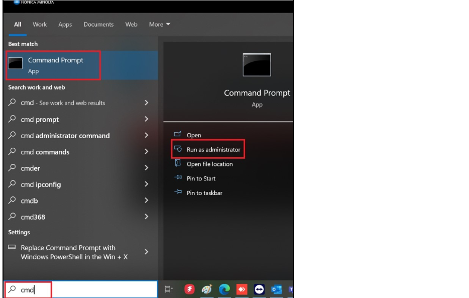Open 'Replace Command Prompt with Windows PowerShell' setting
469x298 pixels.
(80, 252)
